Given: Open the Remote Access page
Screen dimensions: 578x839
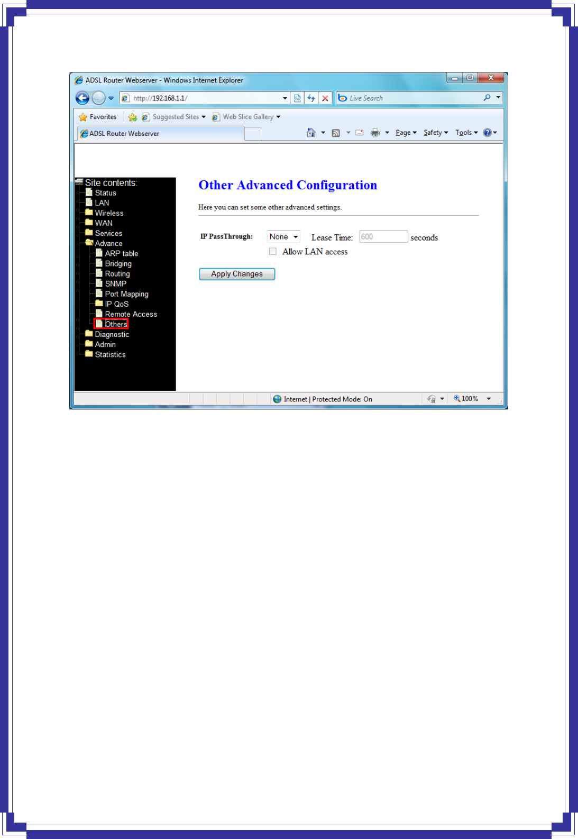Looking at the screenshot, I should click(x=131, y=314).
